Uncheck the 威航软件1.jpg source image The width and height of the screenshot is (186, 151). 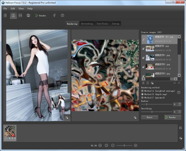pos(143,58)
